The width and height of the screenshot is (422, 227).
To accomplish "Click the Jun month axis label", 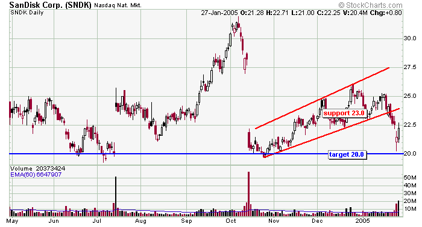I will (54, 221).
